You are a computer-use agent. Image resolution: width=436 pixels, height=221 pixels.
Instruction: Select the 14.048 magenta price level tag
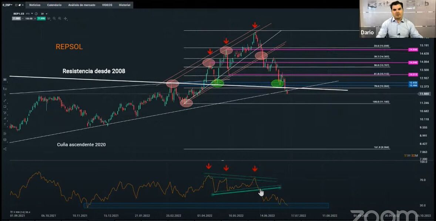[413, 63]
